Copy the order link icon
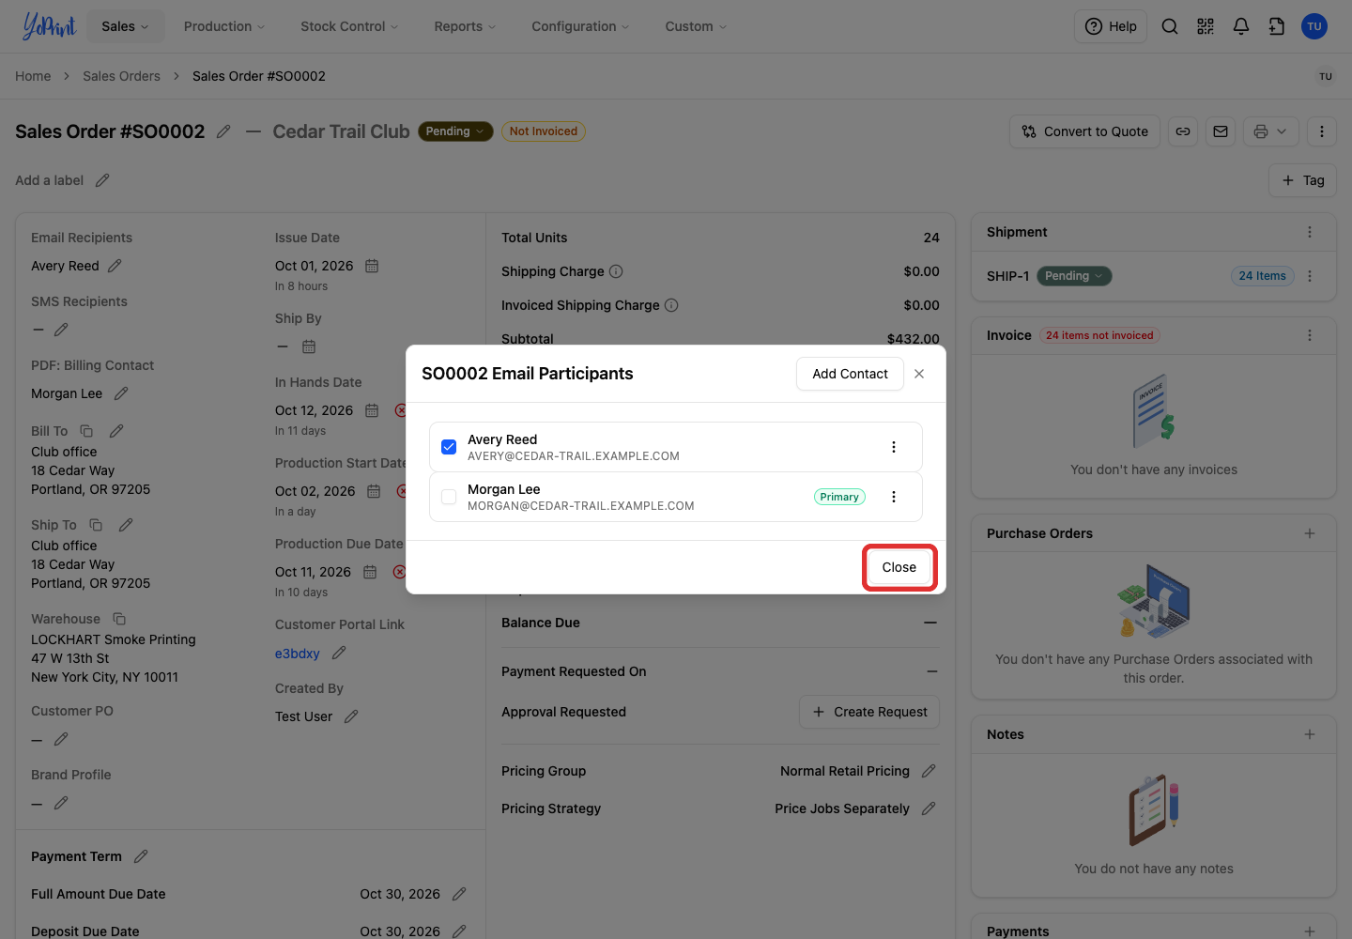1352x939 pixels. [x=1183, y=131]
